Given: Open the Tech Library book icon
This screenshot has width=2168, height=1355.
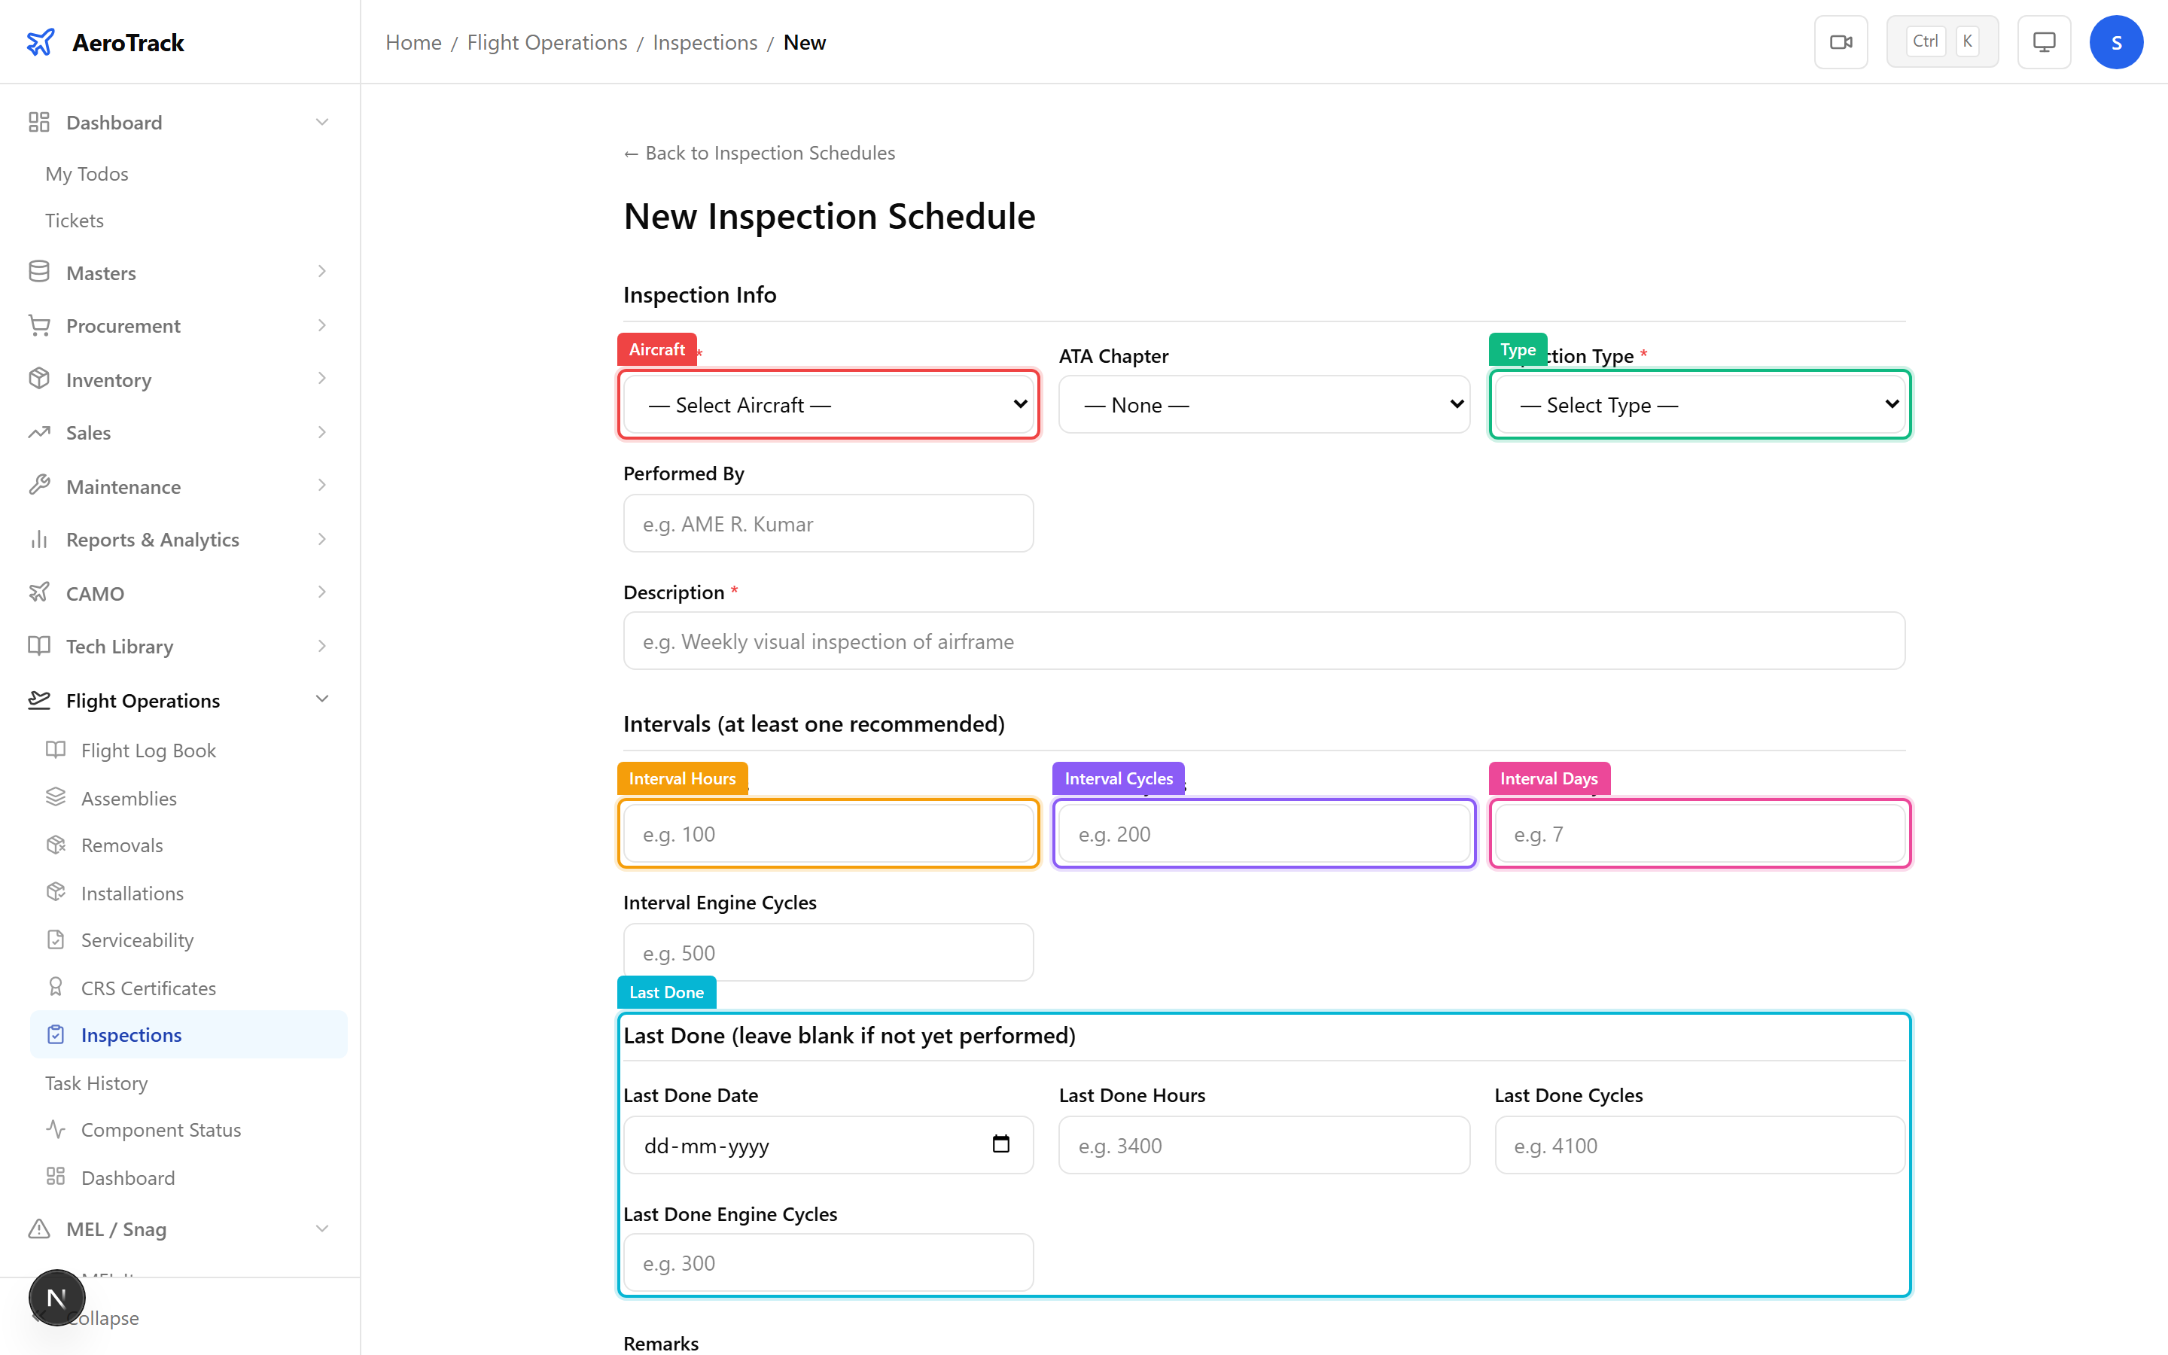Looking at the screenshot, I should [x=39, y=646].
